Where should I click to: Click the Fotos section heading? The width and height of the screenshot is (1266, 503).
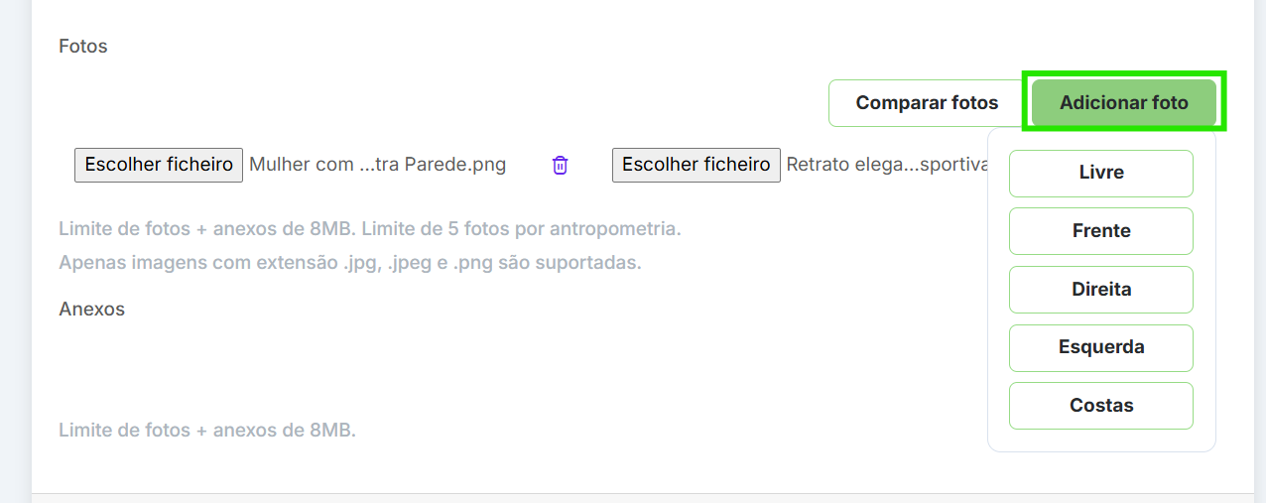83,47
